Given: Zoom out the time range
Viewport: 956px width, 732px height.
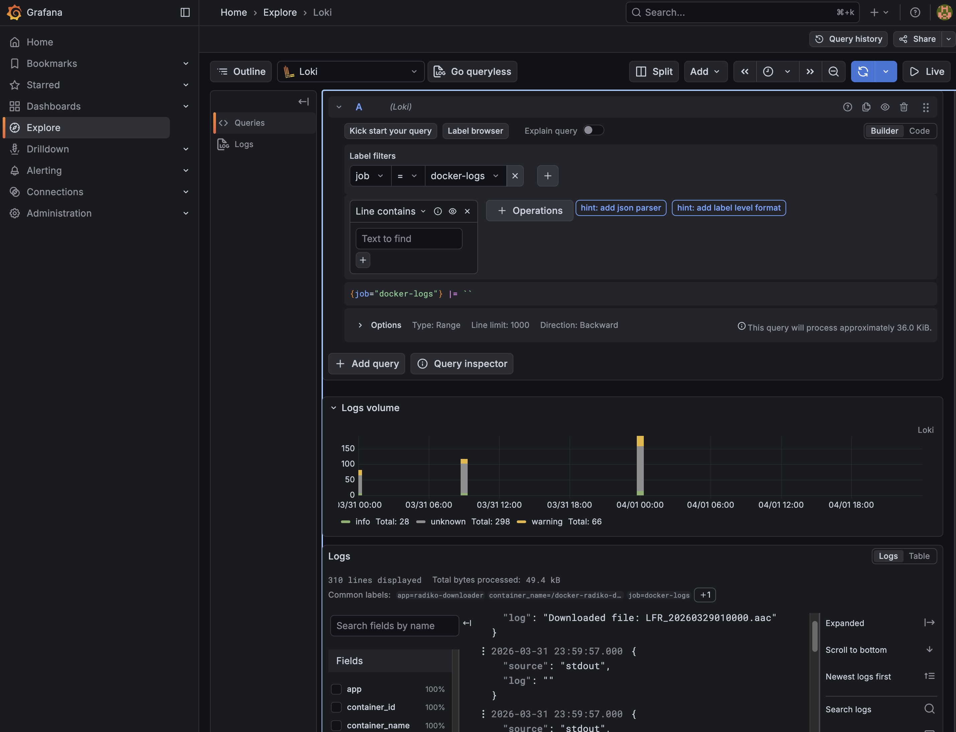Looking at the screenshot, I should [x=834, y=72].
